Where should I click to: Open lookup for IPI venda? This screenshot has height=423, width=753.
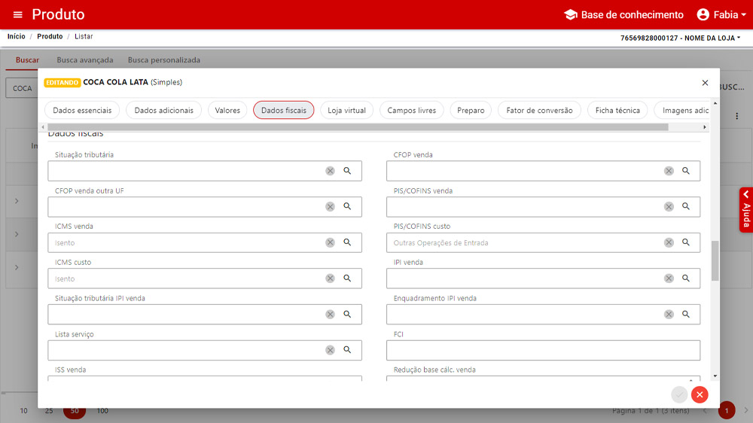click(x=686, y=278)
